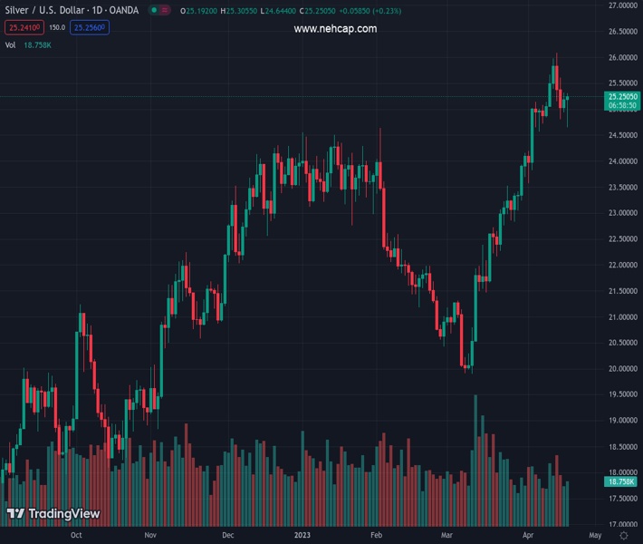
Task: Click the 2023 label on time axis
Action: click(302, 536)
